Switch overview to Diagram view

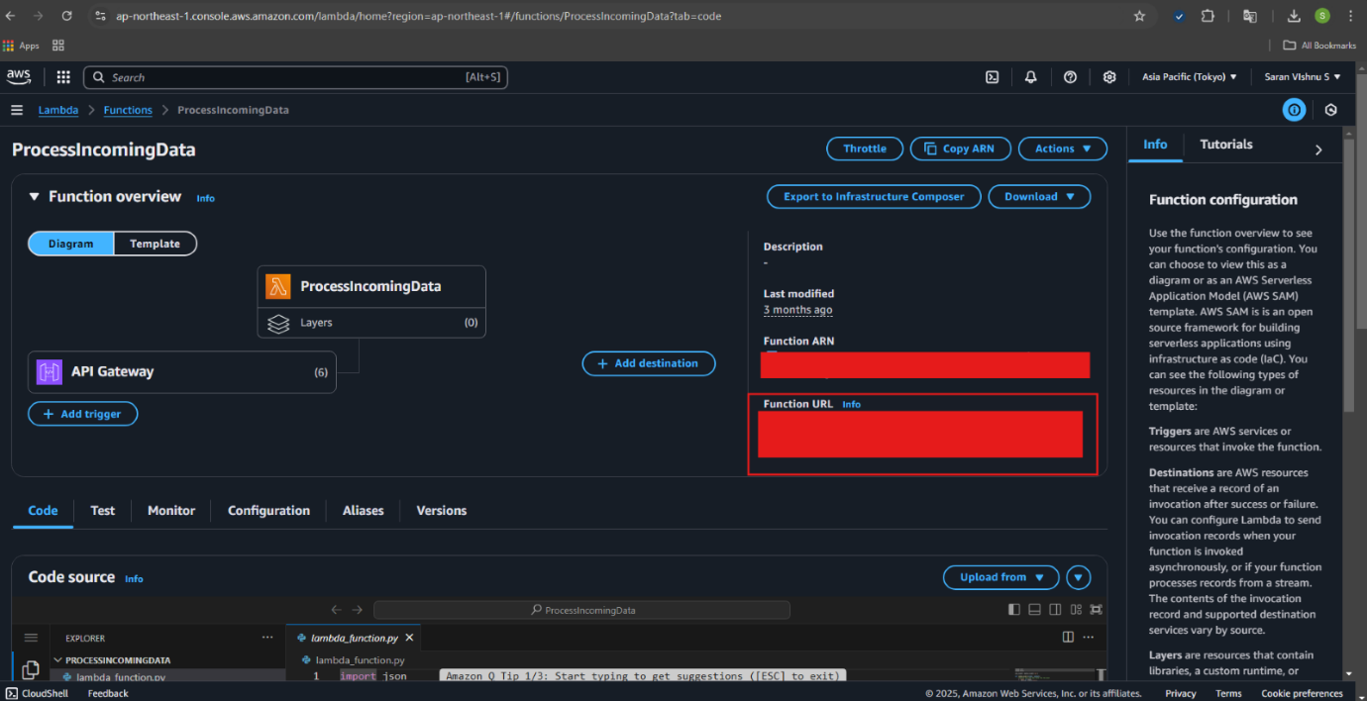[x=71, y=244]
